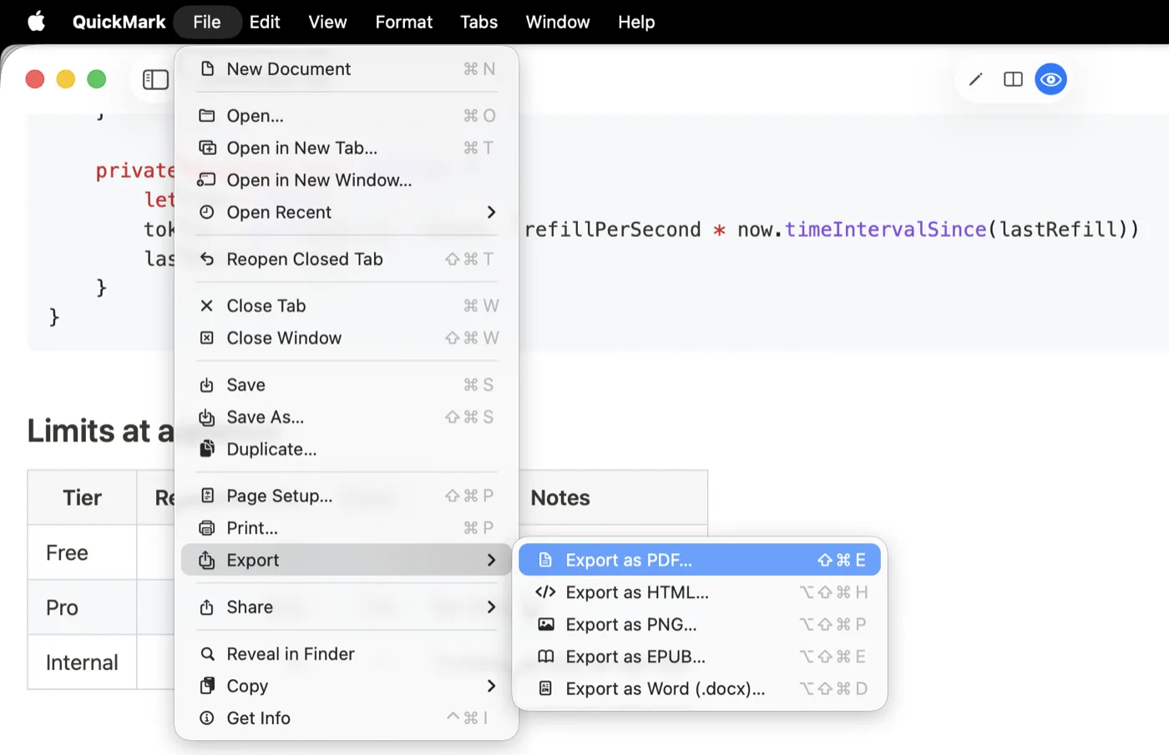Click the Duplicate document icon

[207, 449]
